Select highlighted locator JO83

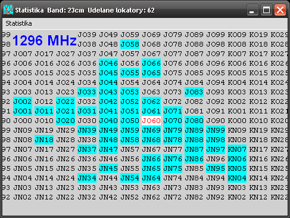pos(194,92)
